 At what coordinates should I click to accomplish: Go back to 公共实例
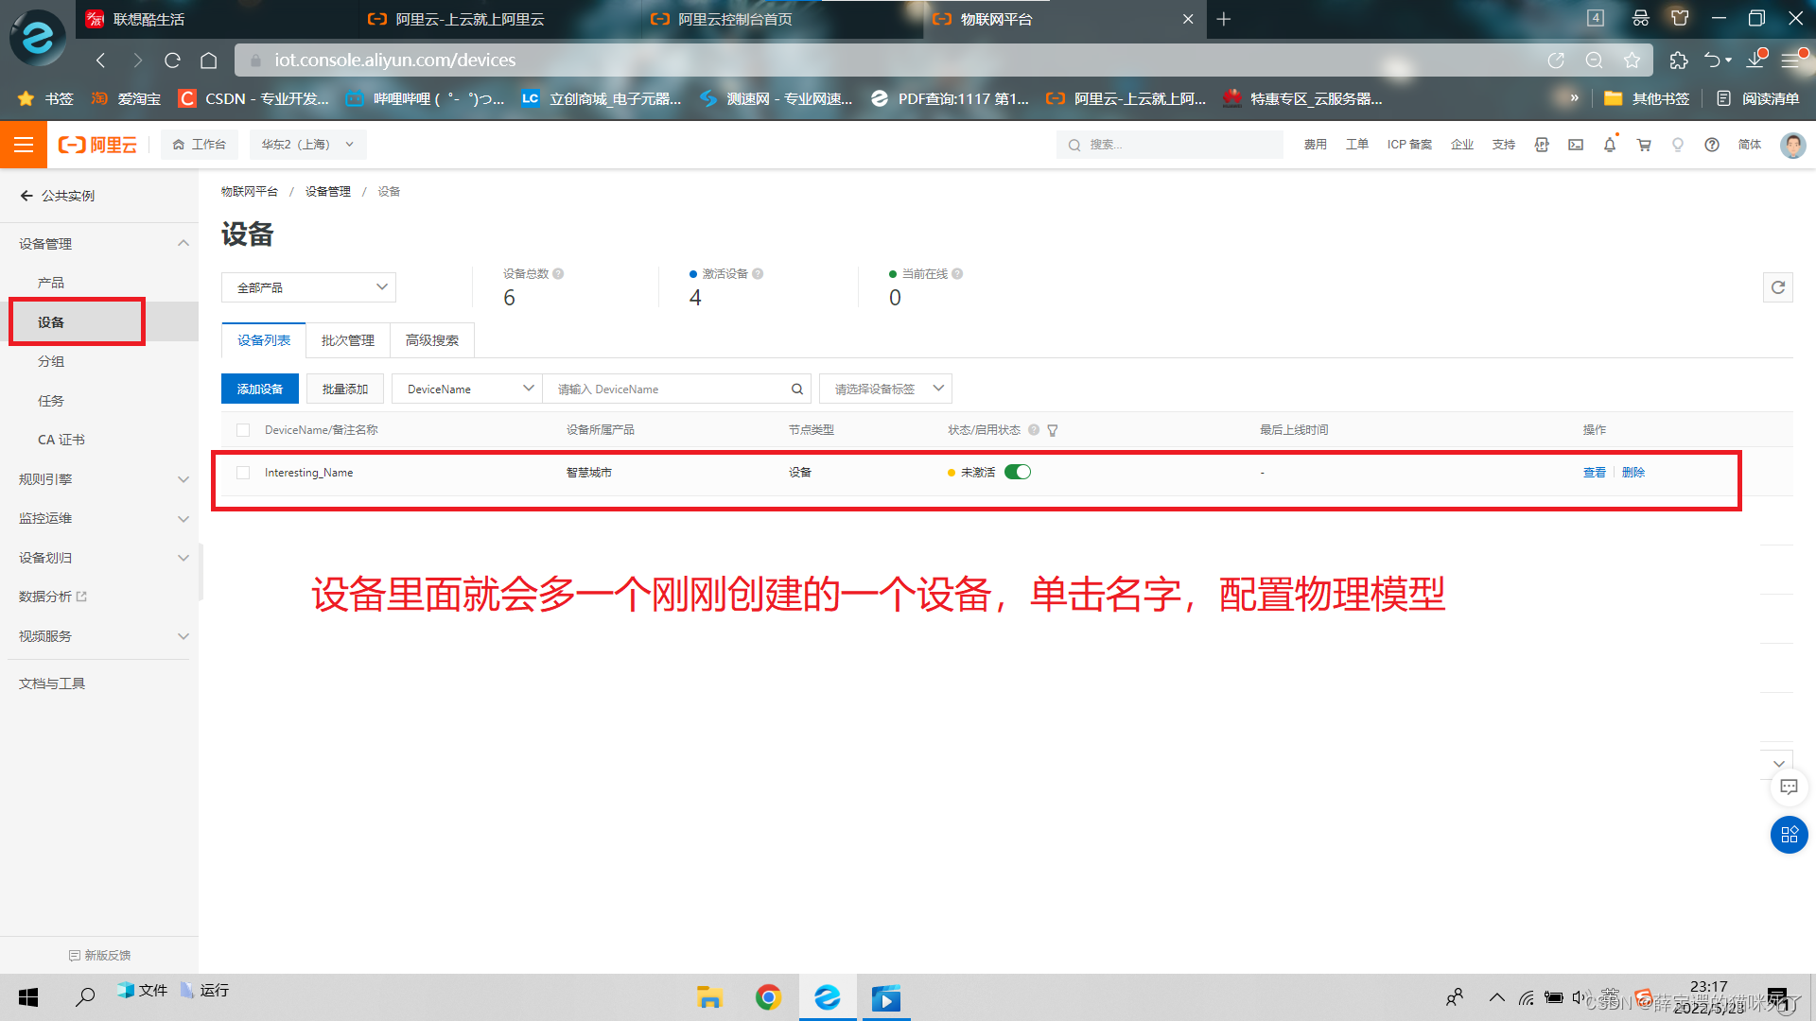coord(59,196)
